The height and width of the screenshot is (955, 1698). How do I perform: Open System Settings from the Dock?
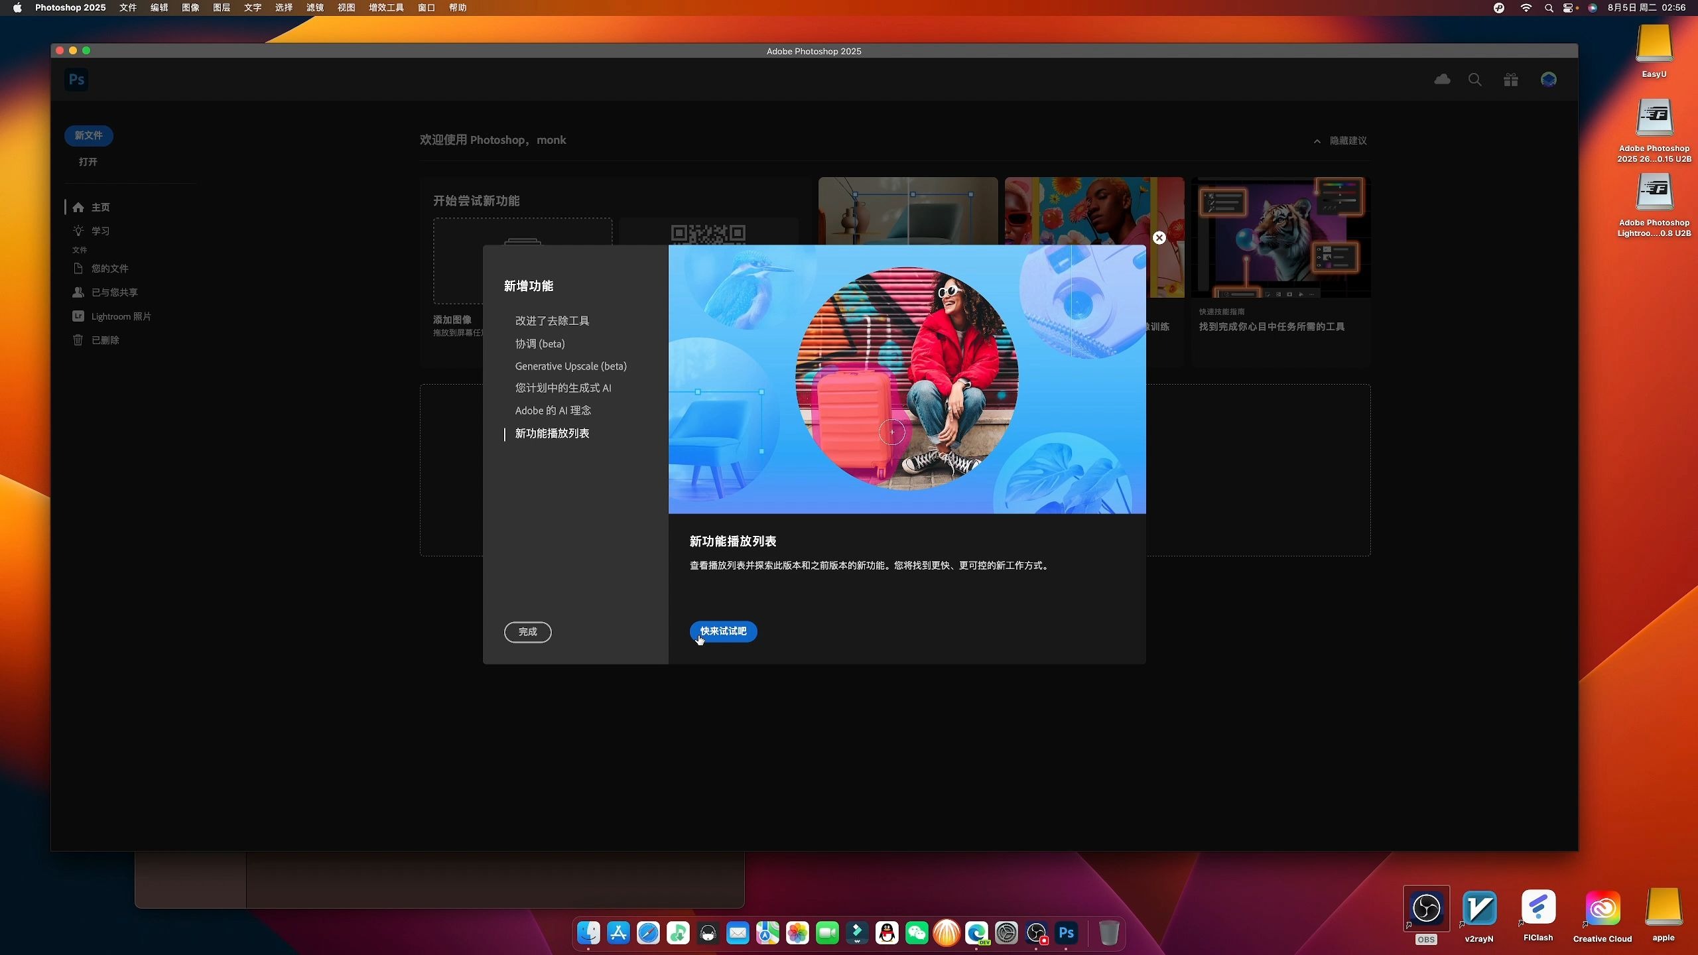pos(1006,933)
